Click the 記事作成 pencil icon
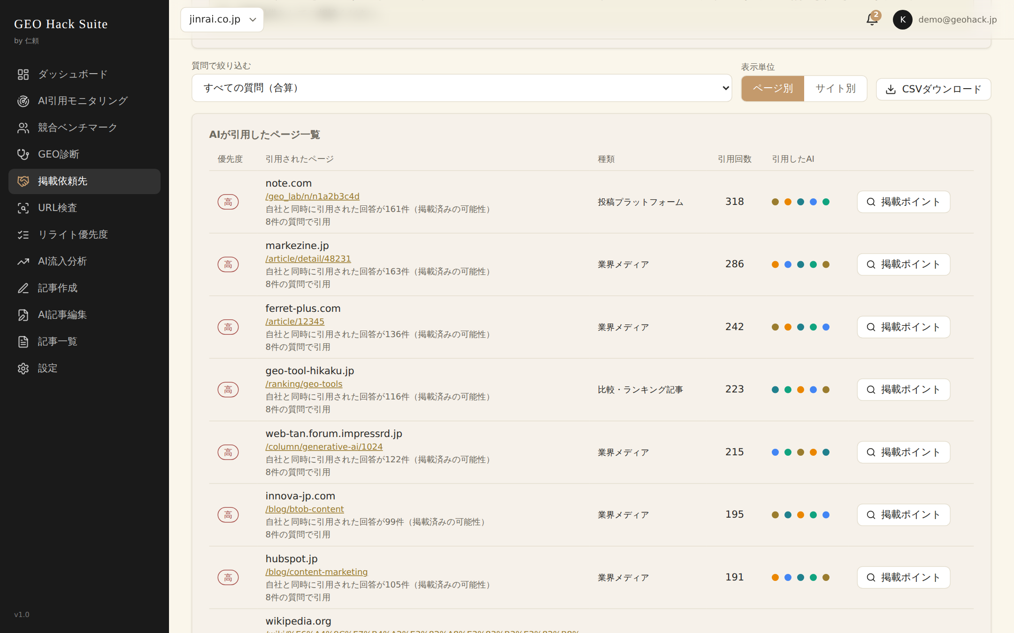This screenshot has width=1014, height=633. point(23,288)
